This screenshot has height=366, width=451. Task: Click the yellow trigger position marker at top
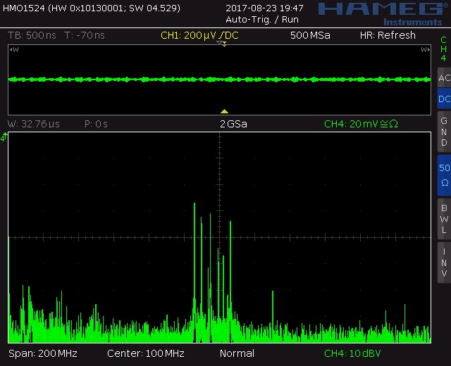pos(221,44)
